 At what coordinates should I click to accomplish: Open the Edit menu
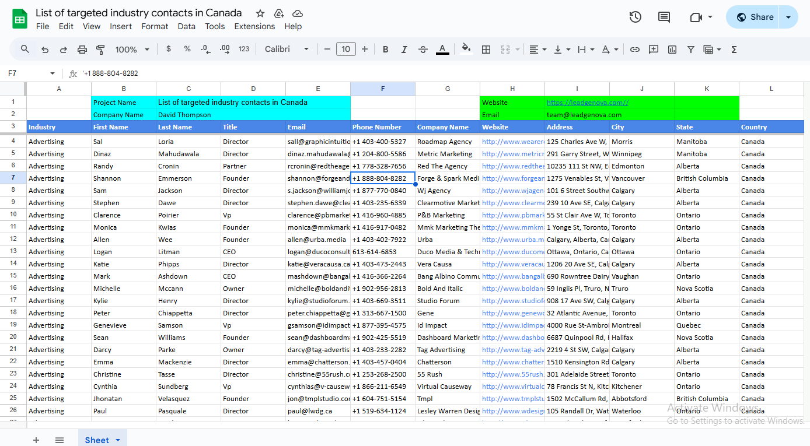(x=66, y=26)
